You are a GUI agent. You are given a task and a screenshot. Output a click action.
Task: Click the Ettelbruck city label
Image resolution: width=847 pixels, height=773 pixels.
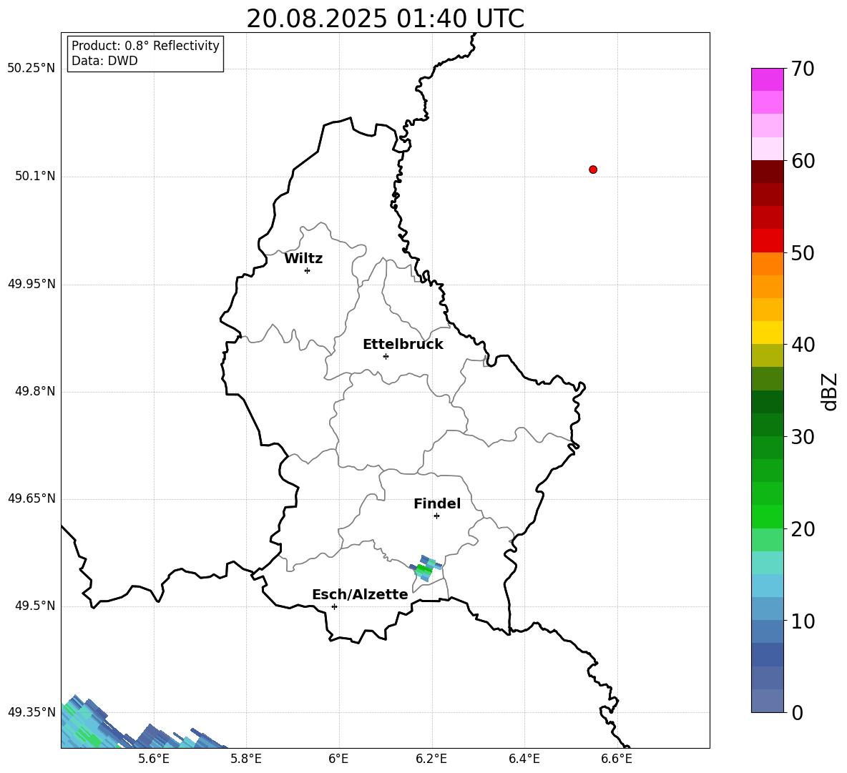403,345
